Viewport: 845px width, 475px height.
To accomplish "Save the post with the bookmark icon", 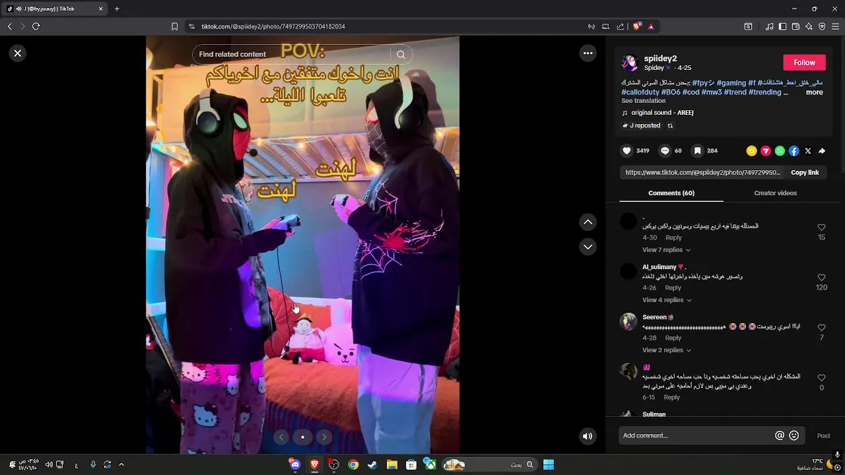I will (x=697, y=151).
